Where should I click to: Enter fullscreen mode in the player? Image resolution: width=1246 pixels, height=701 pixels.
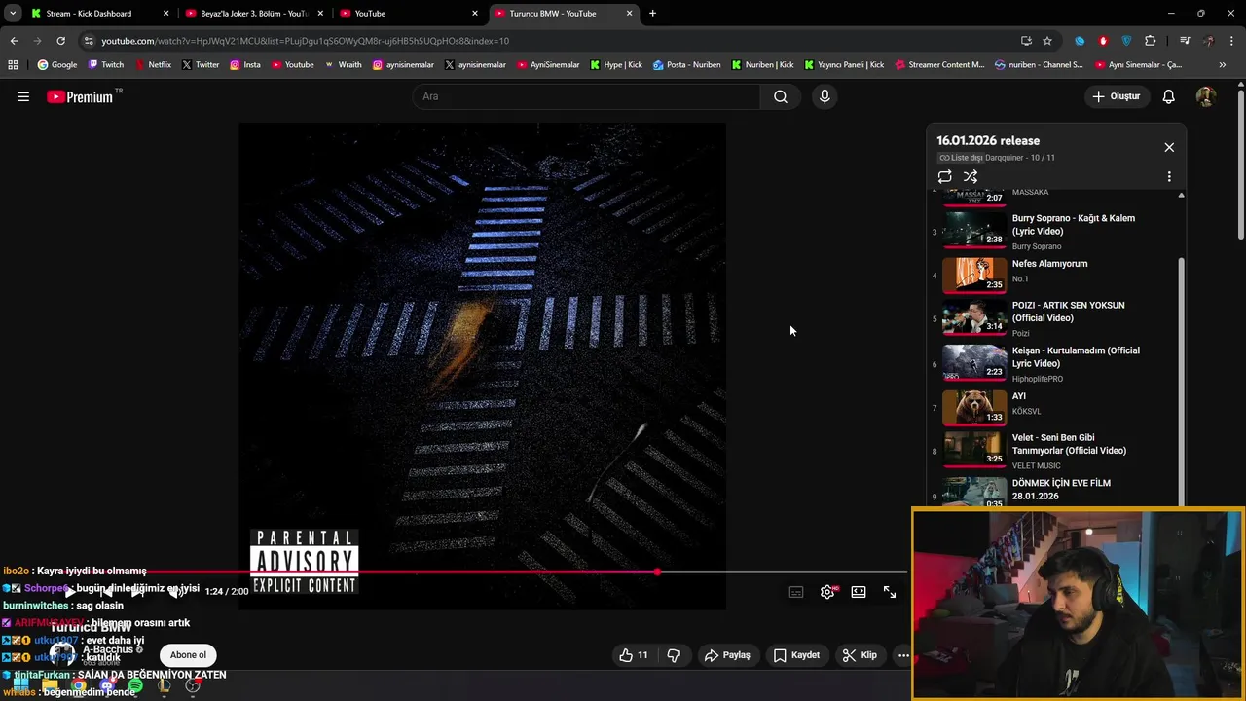(890, 592)
